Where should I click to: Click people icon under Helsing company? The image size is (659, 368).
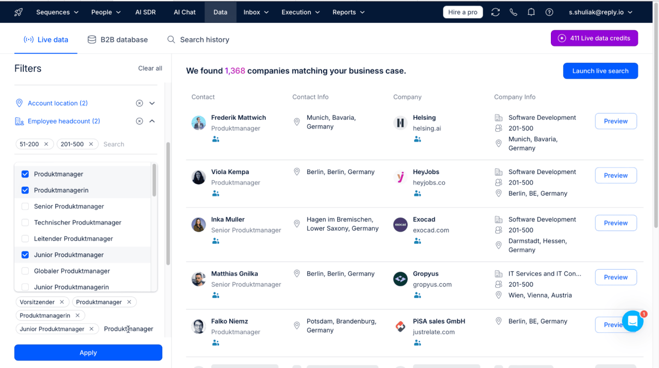pyautogui.click(x=417, y=139)
